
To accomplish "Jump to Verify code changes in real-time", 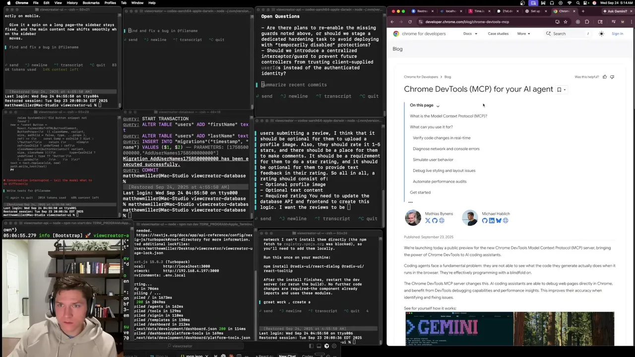I will pos(442,138).
